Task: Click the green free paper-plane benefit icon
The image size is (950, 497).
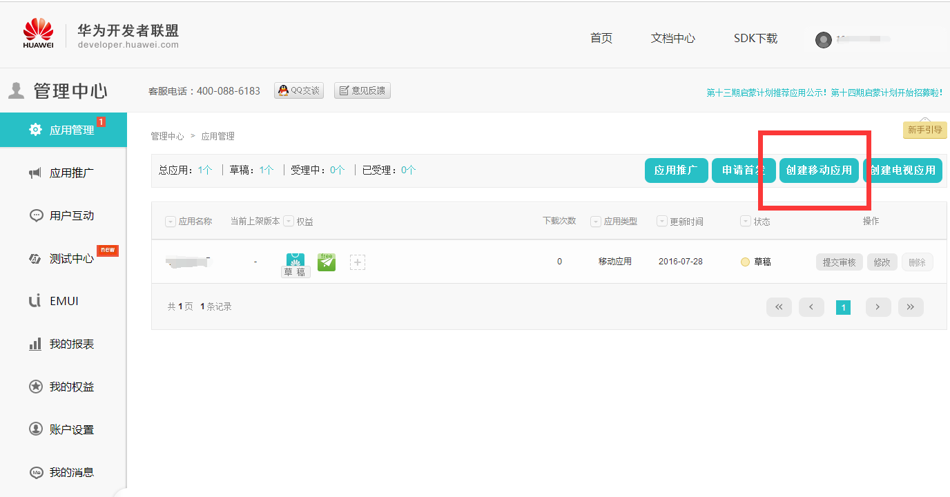Action: coord(327,262)
